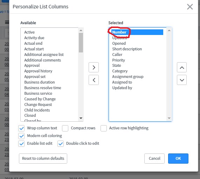This screenshot has height=179, width=200.
Task: Toggle Enable list edit checkbox
Action: click(x=21, y=144)
